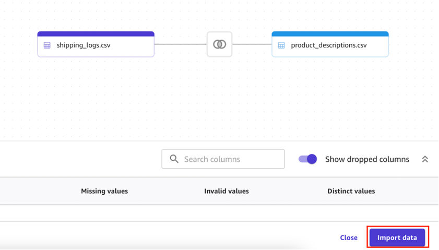The width and height of the screenshot is (439, 250).
Task: Click the join icon between datasets
Action: (x=219, y=44)
